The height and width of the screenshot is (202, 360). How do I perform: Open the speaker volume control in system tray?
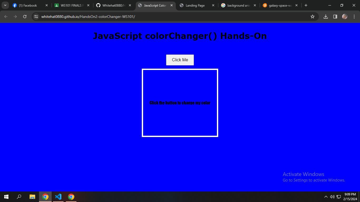tap(332, 196)
